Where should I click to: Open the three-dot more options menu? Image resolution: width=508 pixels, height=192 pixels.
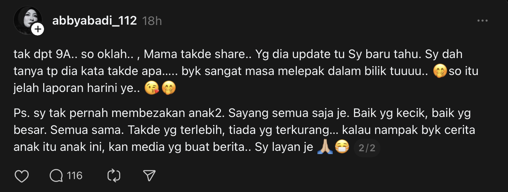point(483,21)
